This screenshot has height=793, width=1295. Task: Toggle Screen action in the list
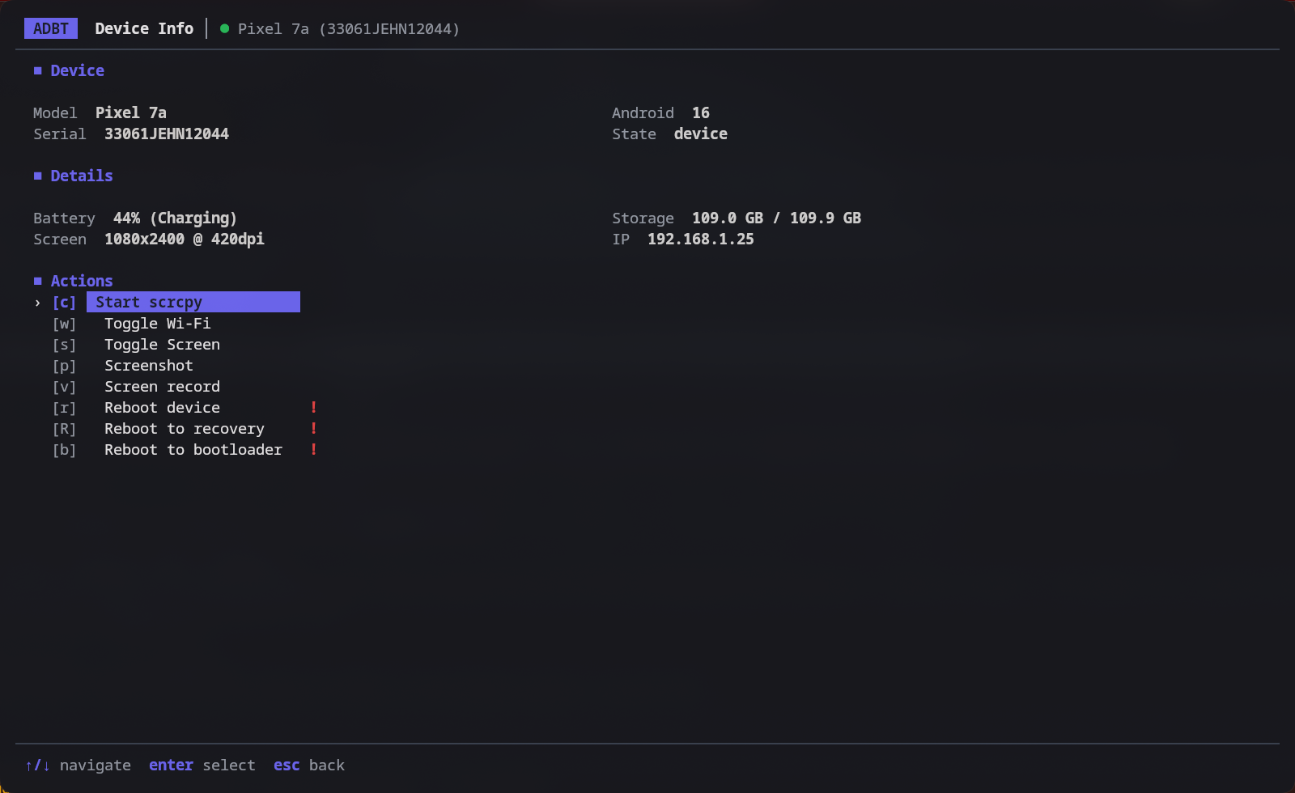click(x=162, y=344)
